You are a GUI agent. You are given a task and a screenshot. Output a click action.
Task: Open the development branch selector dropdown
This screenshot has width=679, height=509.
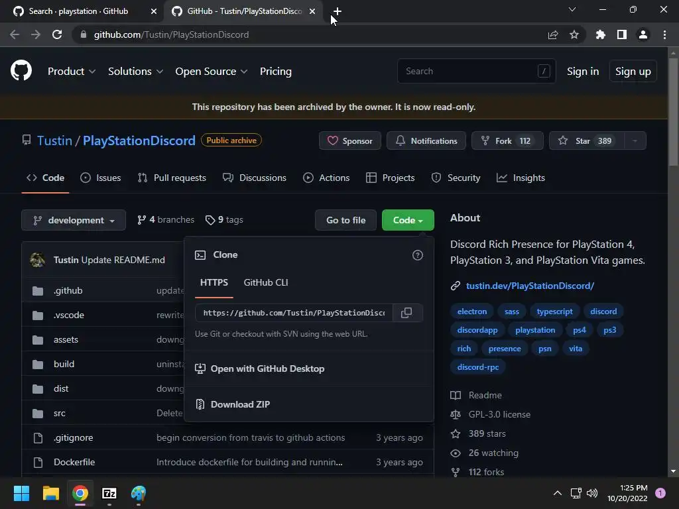tap(74, 220)
